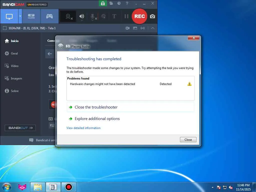This screenshot has height=192, width=256.
Task: Toggle webcam overlay icon
Action: (68, 16)
